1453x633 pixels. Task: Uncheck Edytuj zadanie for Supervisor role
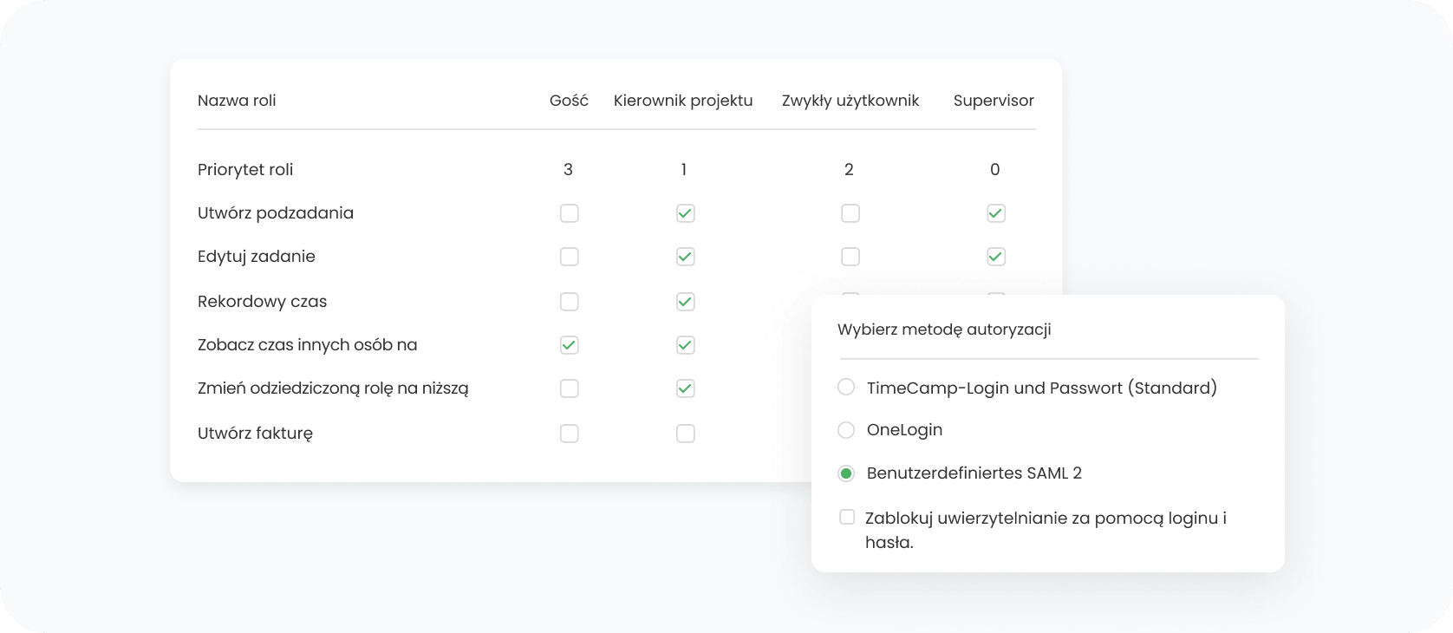tap(995, 257)
